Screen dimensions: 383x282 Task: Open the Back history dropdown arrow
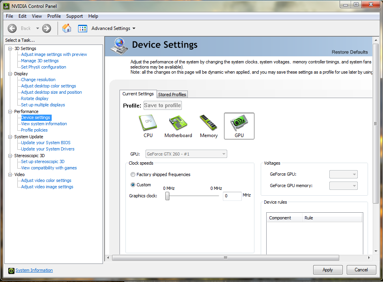[37, 28]
